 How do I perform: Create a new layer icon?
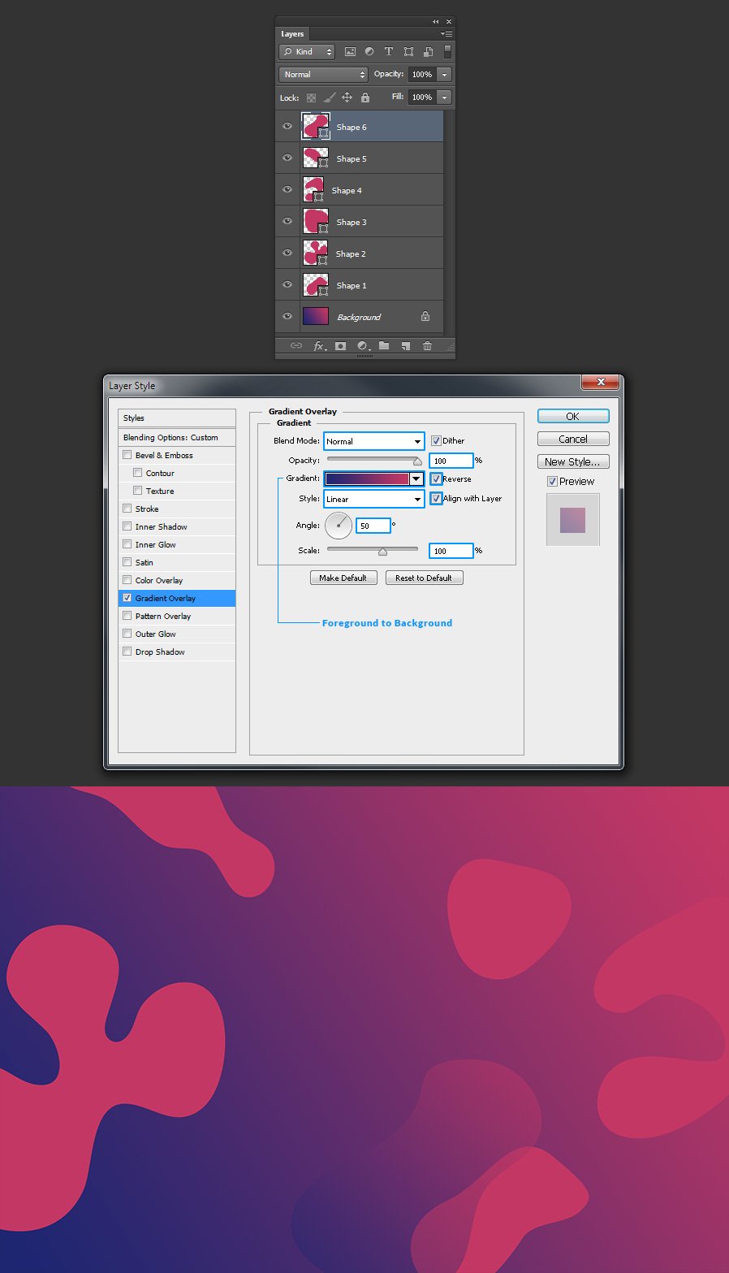click(405, 346)
